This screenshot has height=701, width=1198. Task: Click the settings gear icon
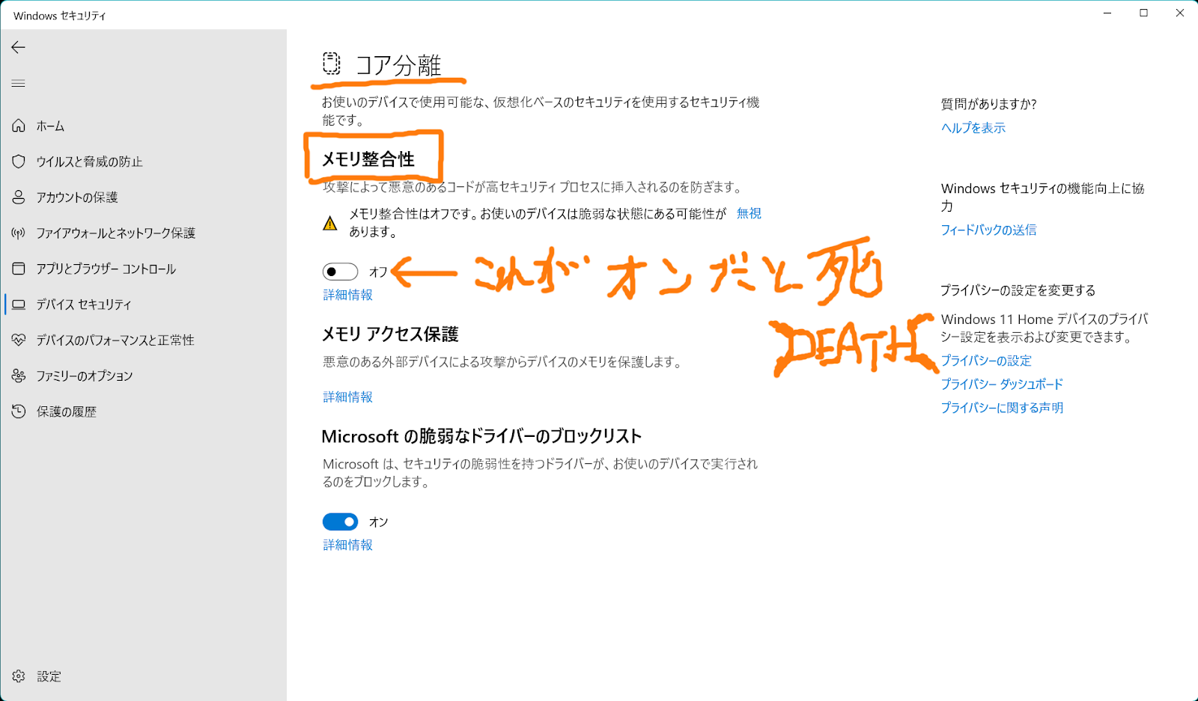point(19,676)
